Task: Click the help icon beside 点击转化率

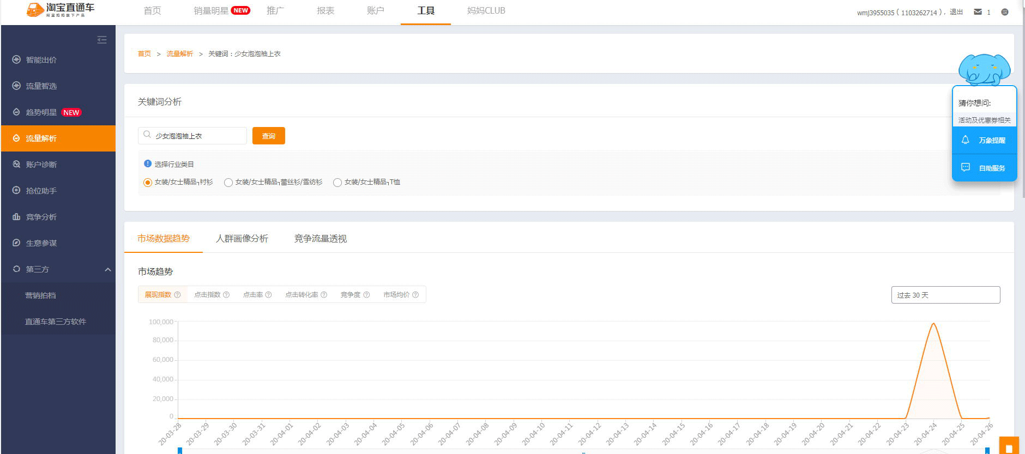Action: pos(324,295)
